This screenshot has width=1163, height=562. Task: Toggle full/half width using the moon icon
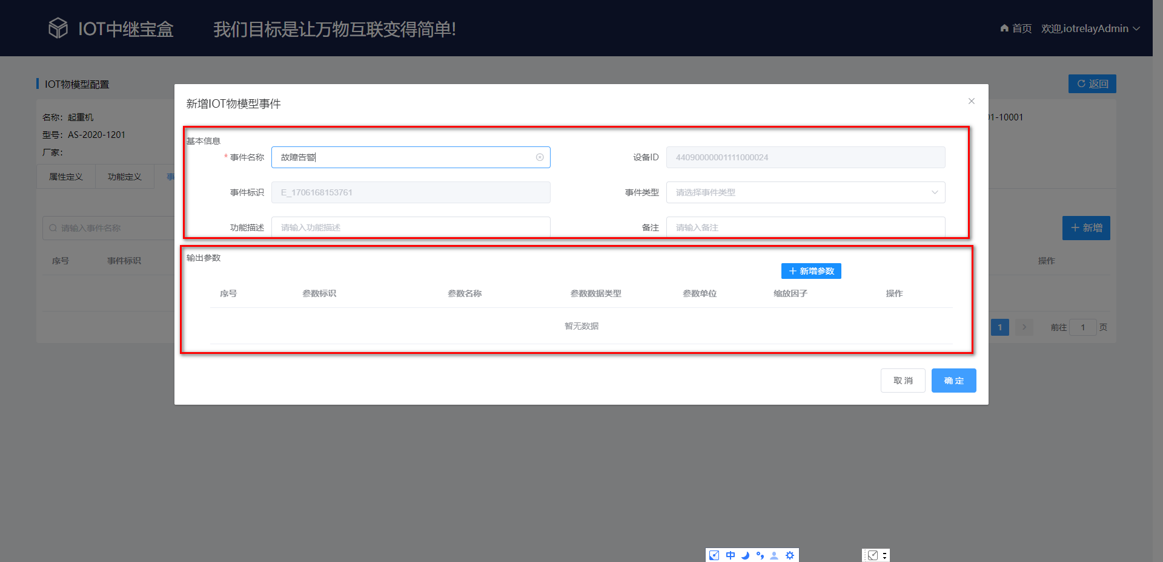click(x=746, y=555)
